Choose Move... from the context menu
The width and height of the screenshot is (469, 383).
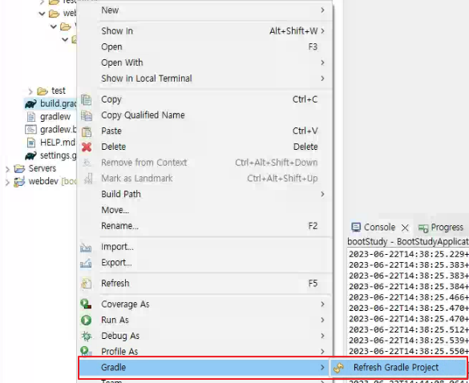205,210
